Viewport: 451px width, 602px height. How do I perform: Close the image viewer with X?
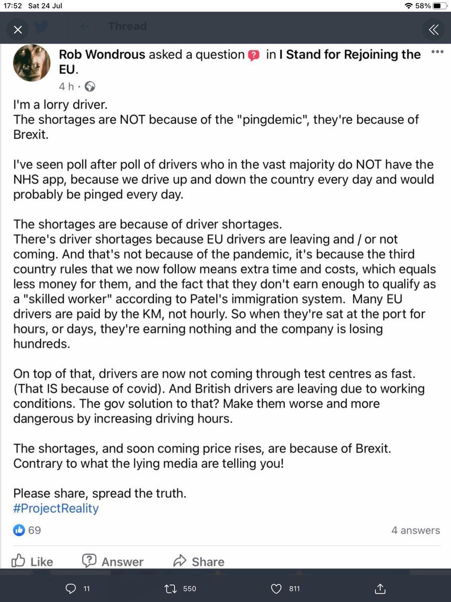point(18,30)
